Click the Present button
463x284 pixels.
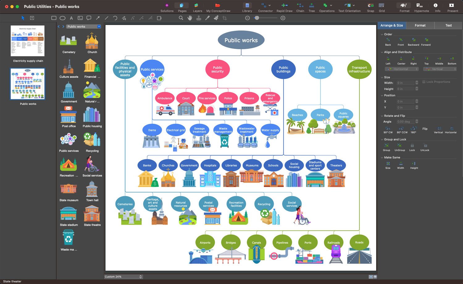452,6
